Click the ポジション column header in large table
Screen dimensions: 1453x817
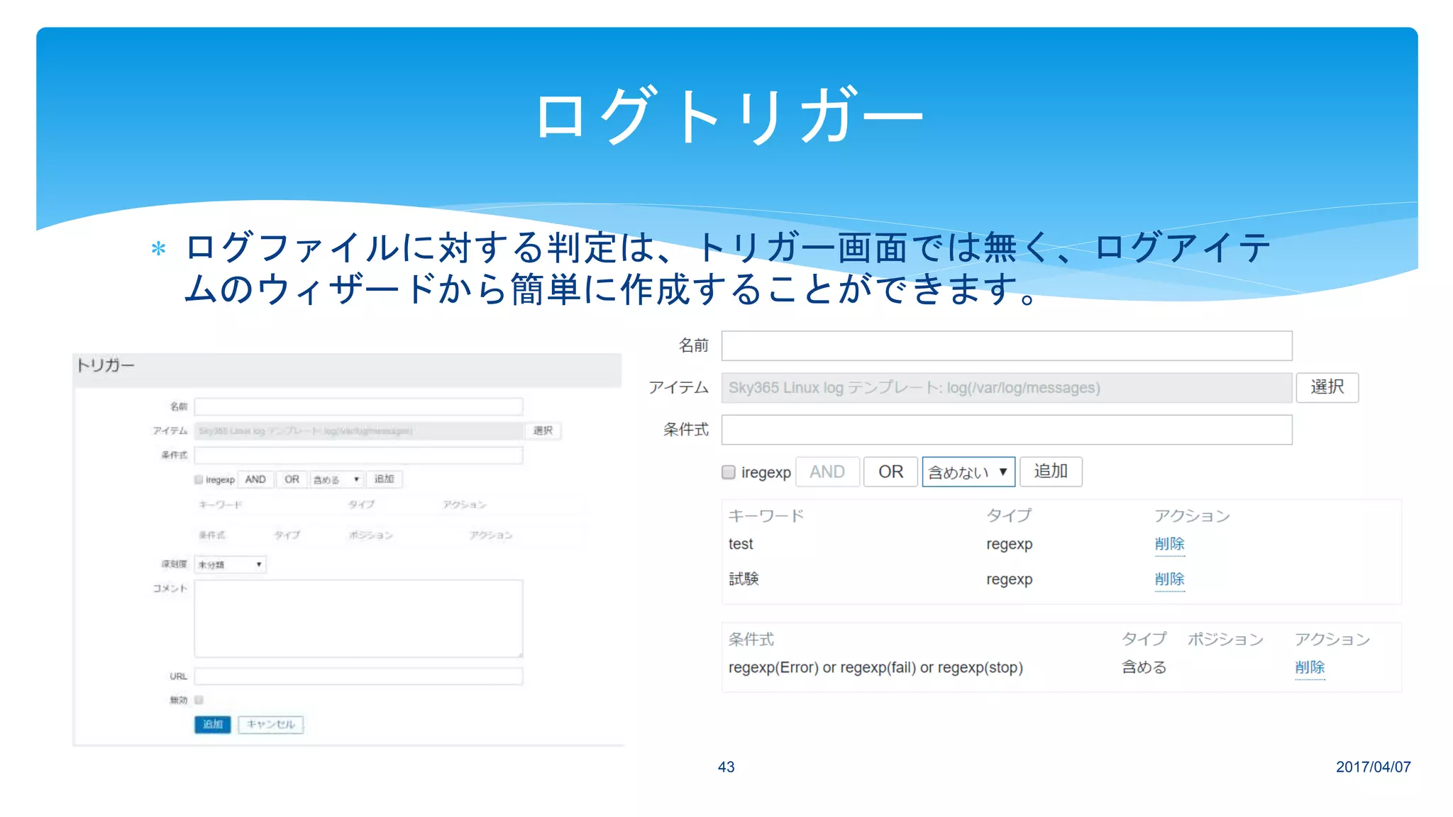[x=1225, y=640]
